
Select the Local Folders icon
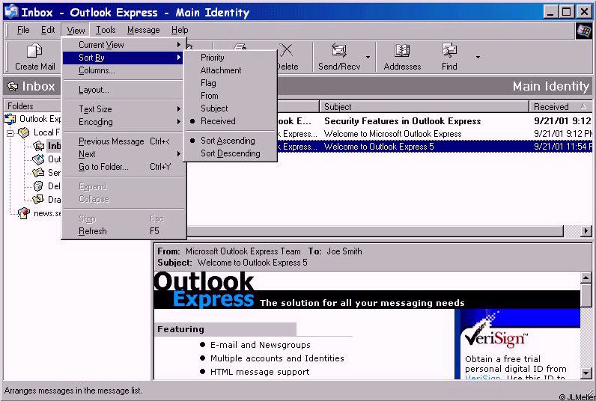coord(23,132)
